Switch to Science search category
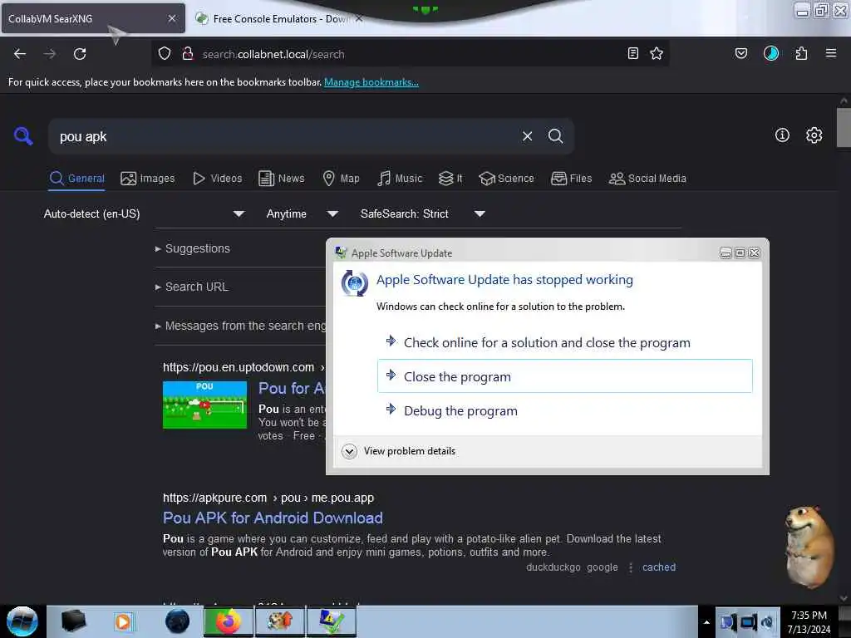The image size is (851, 638). (x=507, y=179)
